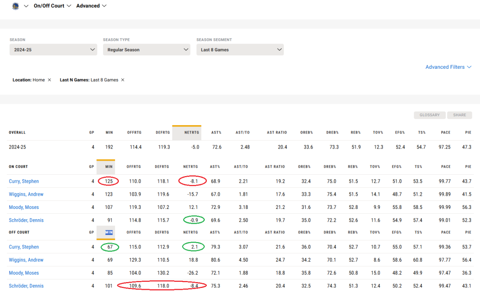Sort the Off Court table by NETRTG
This screenshot has height=291, width=480.
point(190,232)
